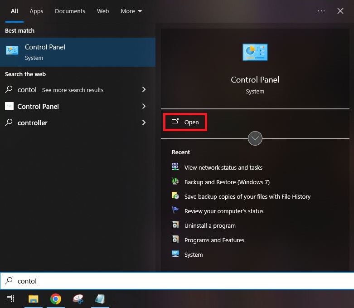Click the File History icon
Viewport: 354px width, 308px height.
(x=175, y=196)
